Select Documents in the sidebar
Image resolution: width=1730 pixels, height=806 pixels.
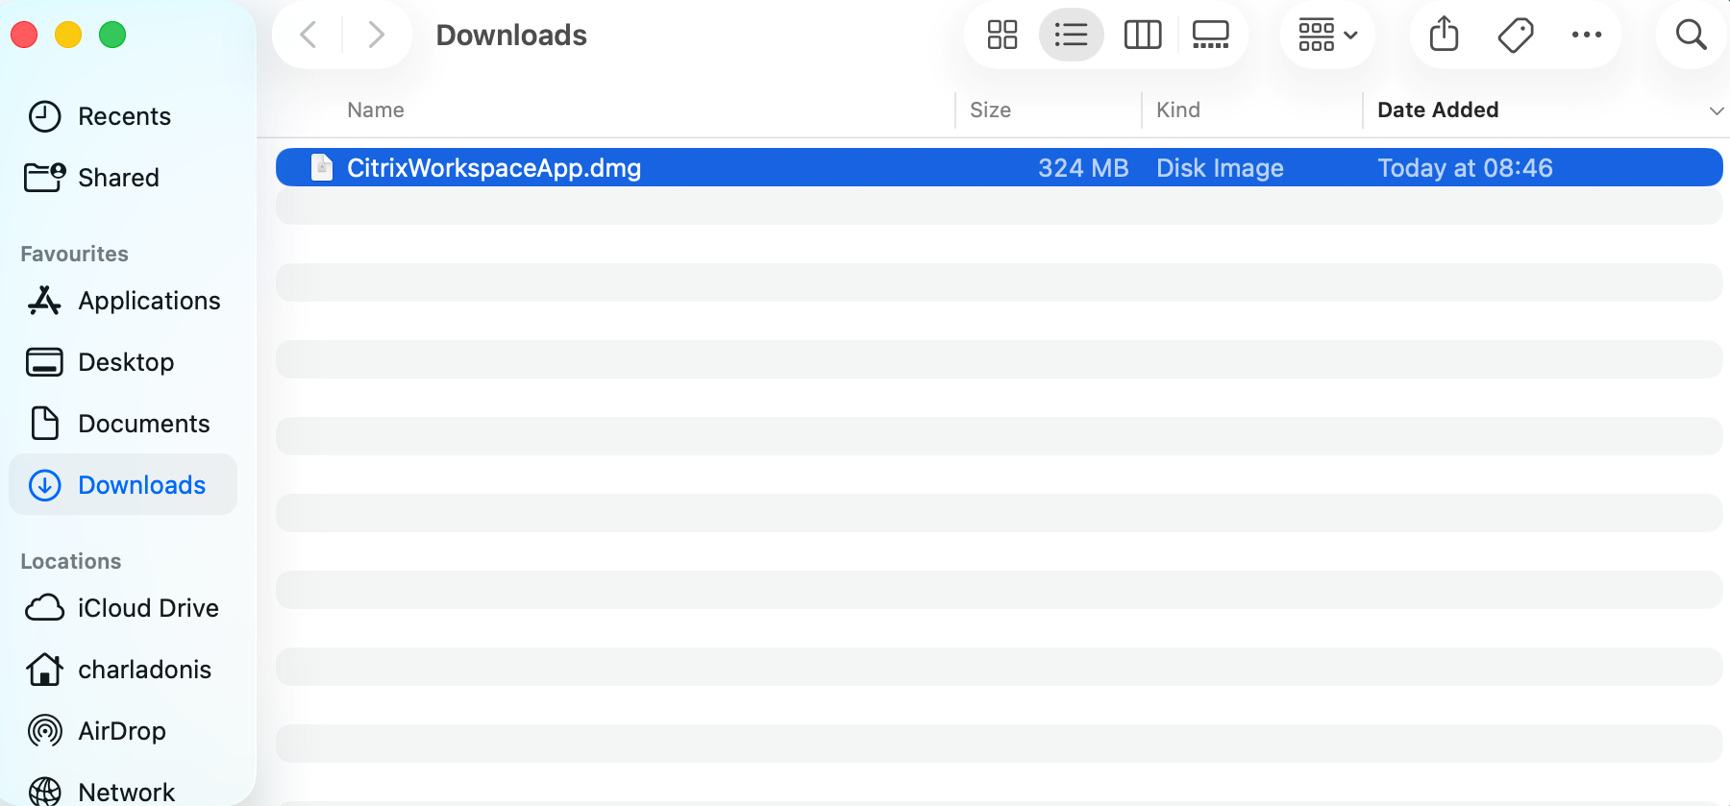point(143,424)
